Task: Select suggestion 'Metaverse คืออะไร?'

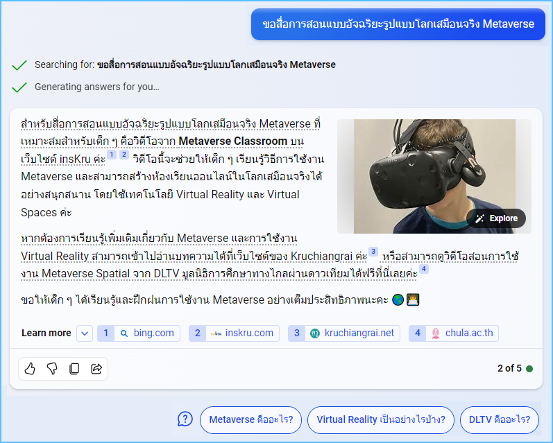Action: point(250,419)
